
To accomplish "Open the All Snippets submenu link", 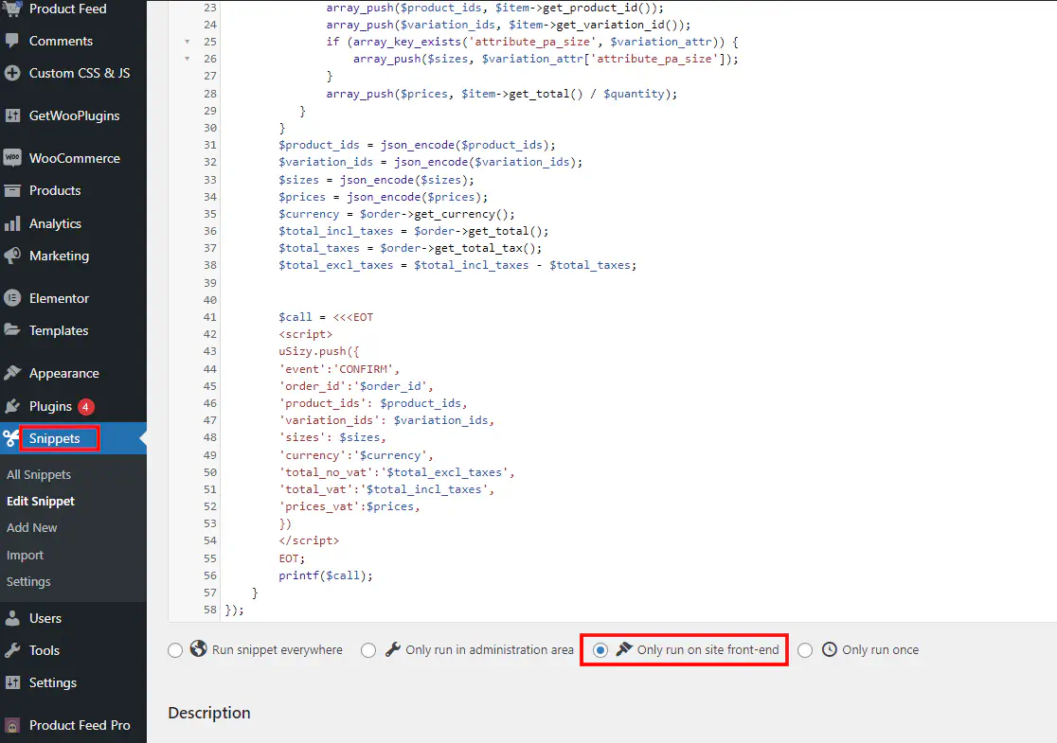I will click(39, 474).
